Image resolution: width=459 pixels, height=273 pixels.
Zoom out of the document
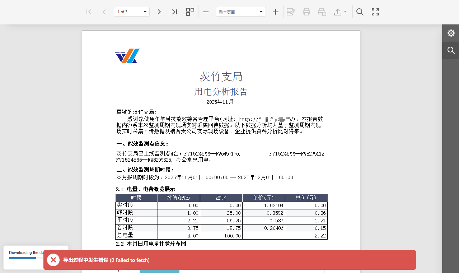click(x=205, y=12)
